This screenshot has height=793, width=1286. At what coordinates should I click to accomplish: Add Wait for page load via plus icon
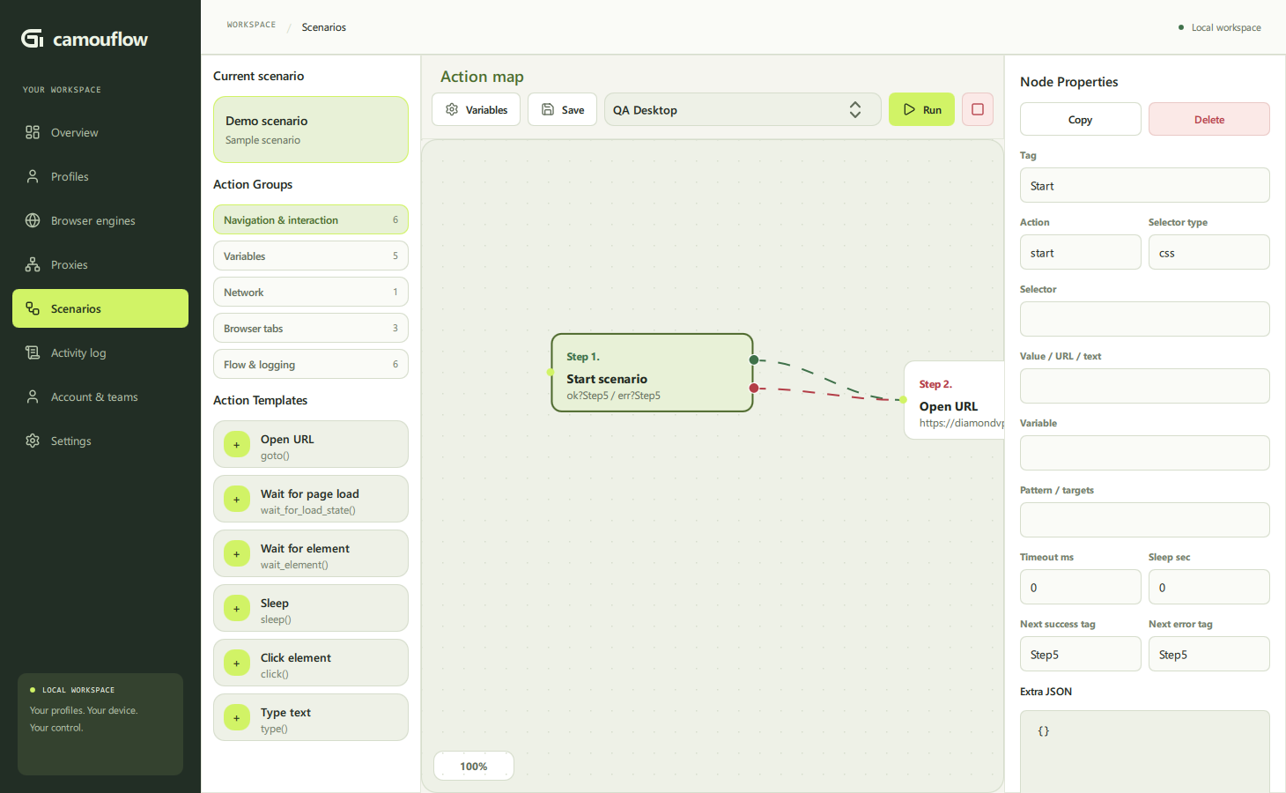click(x=236, y=500)
